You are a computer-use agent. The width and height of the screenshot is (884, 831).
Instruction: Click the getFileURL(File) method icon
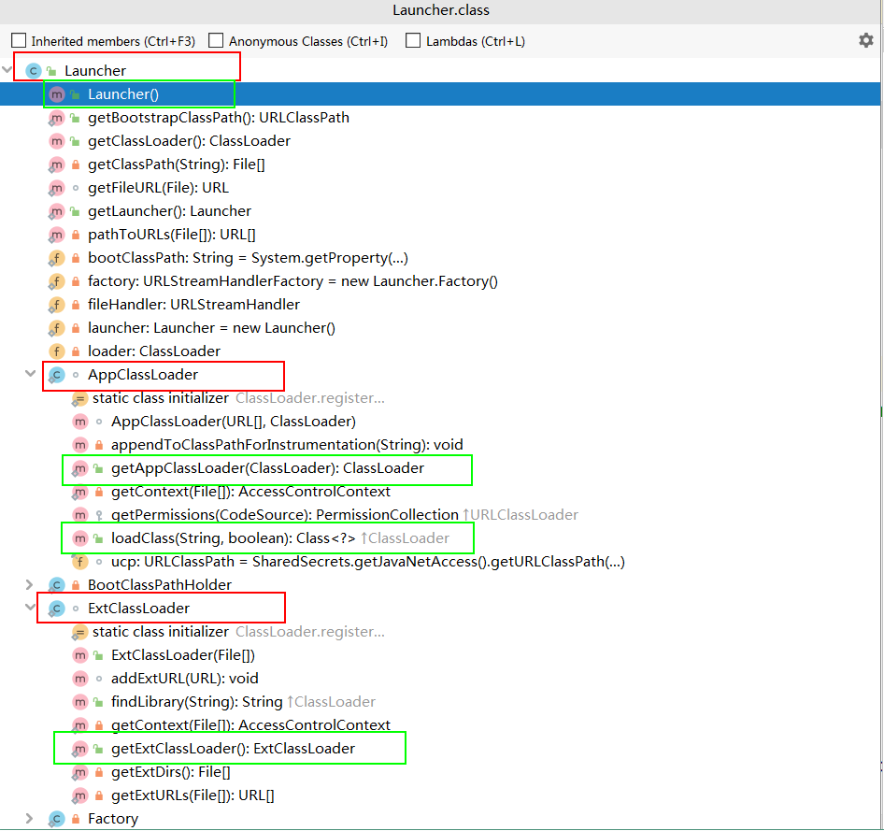coord(56,188)
